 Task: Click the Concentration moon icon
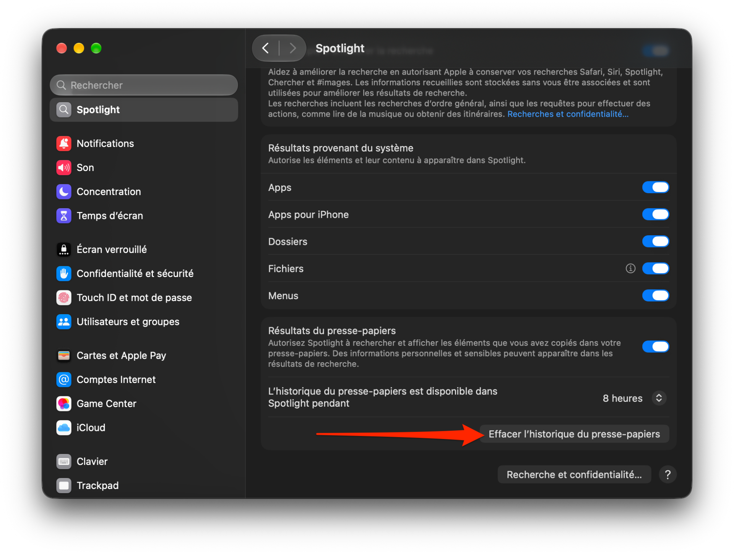point(64,192)
